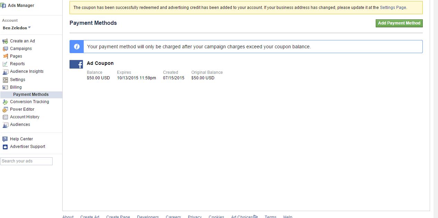Click the Developers footer link
The image size is (438, 218).
pyautogui.click(x=148, y=217)
